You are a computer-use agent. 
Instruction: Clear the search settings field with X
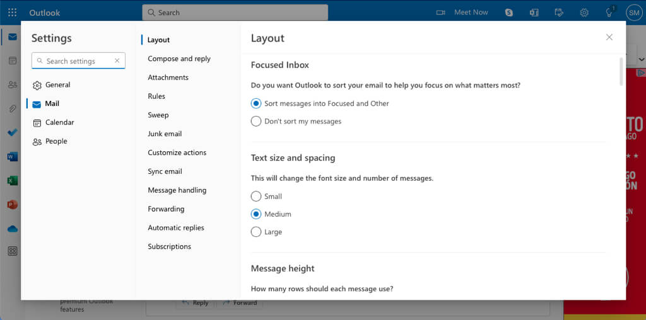tap(117, 61)
